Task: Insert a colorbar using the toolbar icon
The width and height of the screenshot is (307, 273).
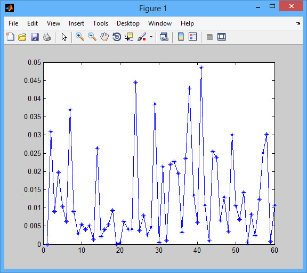Action: pyautogui.click(x=181, y=37)
